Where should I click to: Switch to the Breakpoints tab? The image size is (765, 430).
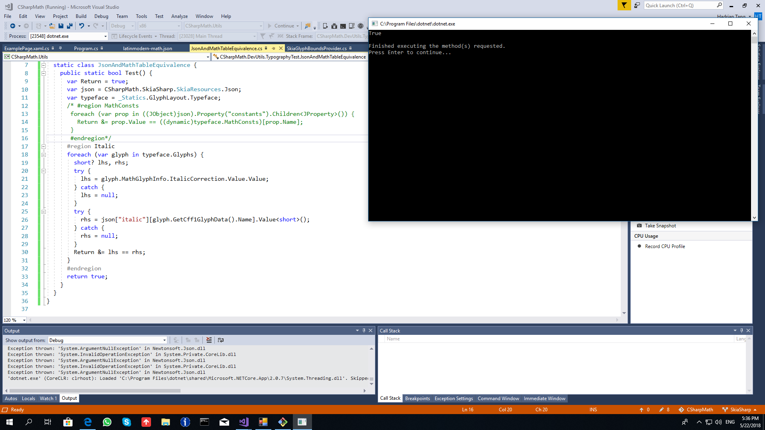click(x=417, y=399)
